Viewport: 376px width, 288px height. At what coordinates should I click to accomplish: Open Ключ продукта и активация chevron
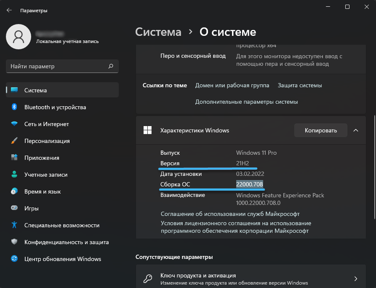point(356,279)
